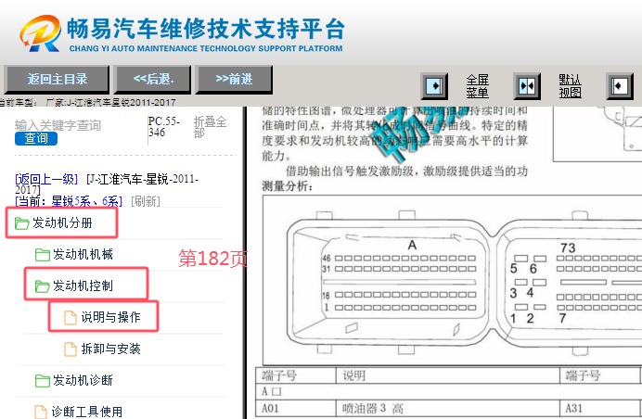The image size is (642, 419).
Task: Select the 全屏菜单 label
Action: [478, 86]
